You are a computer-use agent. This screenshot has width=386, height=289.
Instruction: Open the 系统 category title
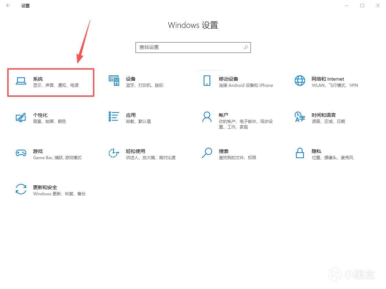point(38,79)
